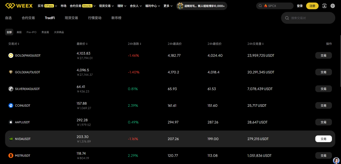Sort by 24h交易量 column arrows

pos(262,44)
